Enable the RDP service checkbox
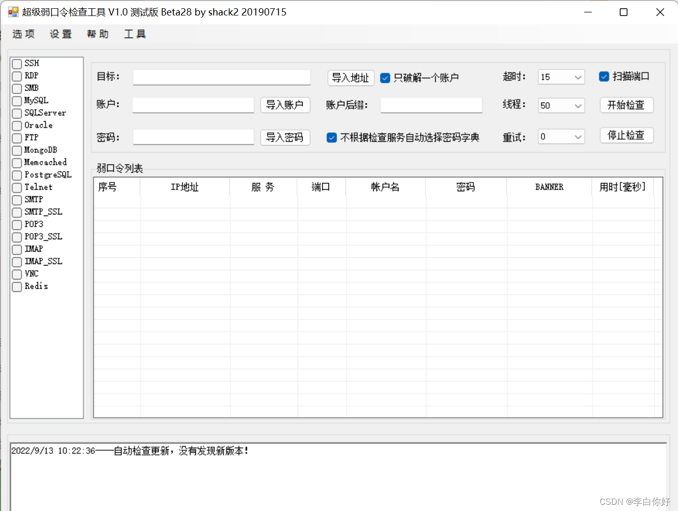 point(17,76)
